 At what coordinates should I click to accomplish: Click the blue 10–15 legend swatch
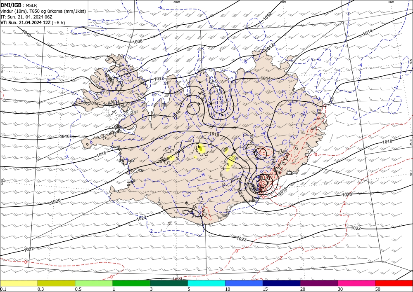244,283
